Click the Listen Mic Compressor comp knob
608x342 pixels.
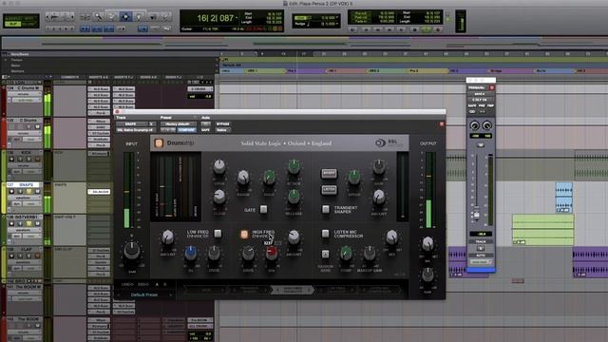(x=346, y=254)
